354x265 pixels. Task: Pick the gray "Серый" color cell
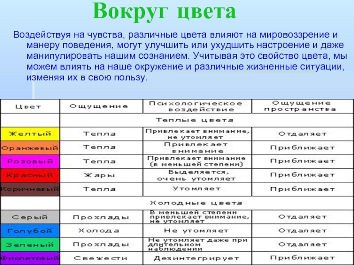pos(30,217)
